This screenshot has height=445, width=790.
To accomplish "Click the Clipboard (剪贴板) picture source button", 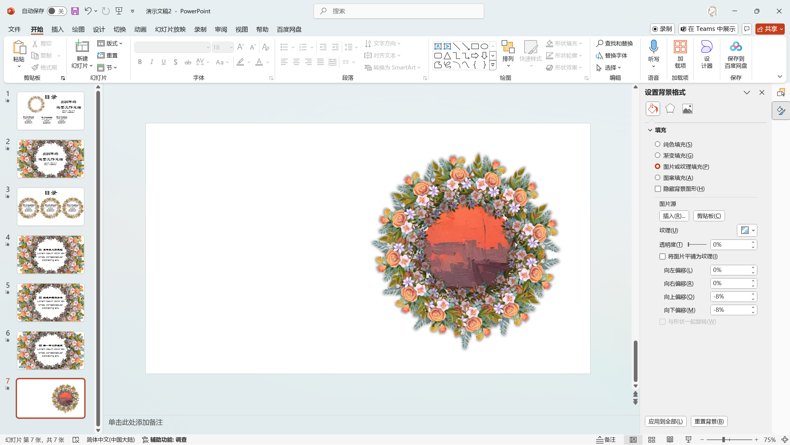I will click(x=709, y=216).
